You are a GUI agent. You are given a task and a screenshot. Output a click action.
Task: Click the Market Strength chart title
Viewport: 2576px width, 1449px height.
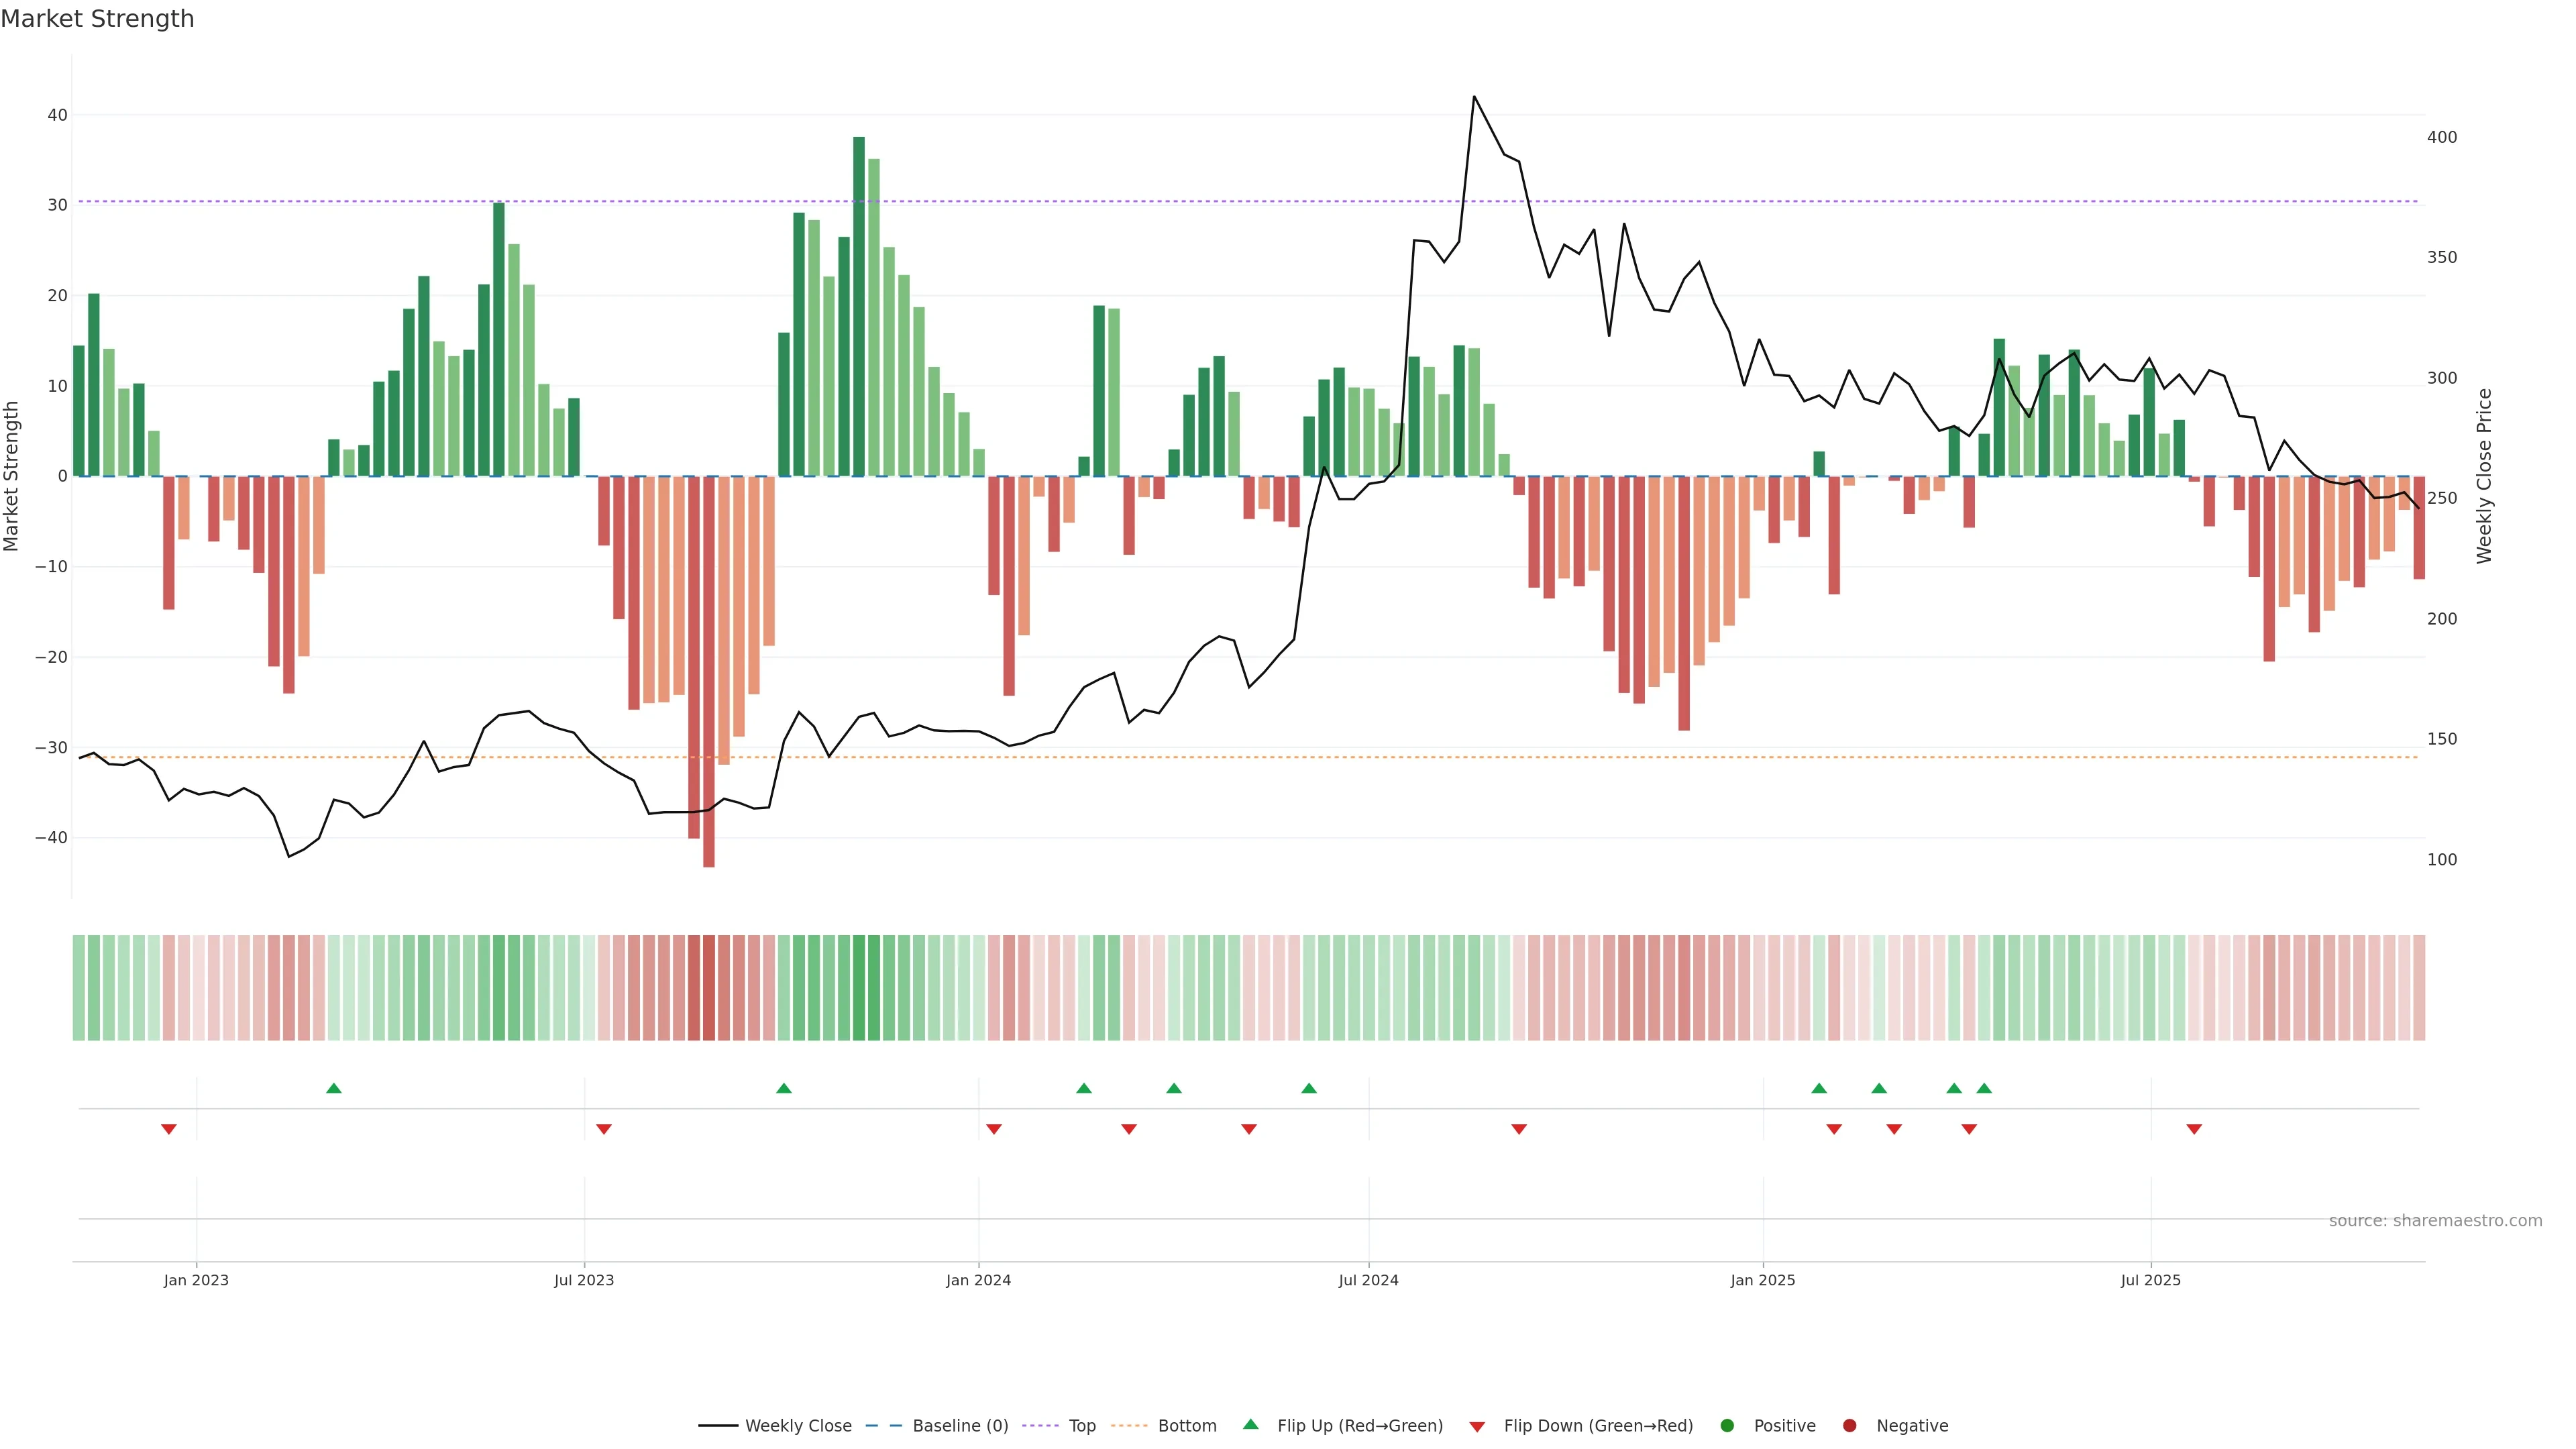97,19
